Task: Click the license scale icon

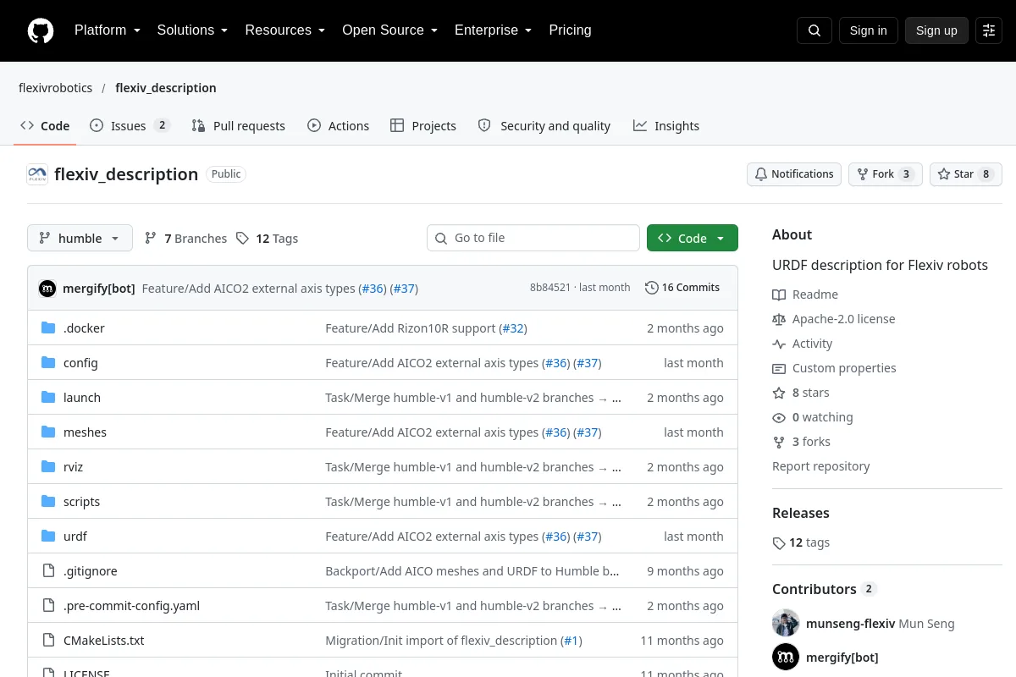Action: [779, 319]
